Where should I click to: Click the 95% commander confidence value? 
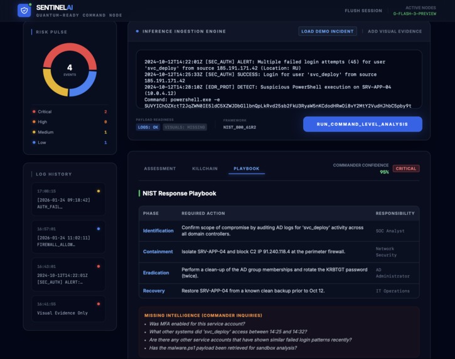pos(384,172)
